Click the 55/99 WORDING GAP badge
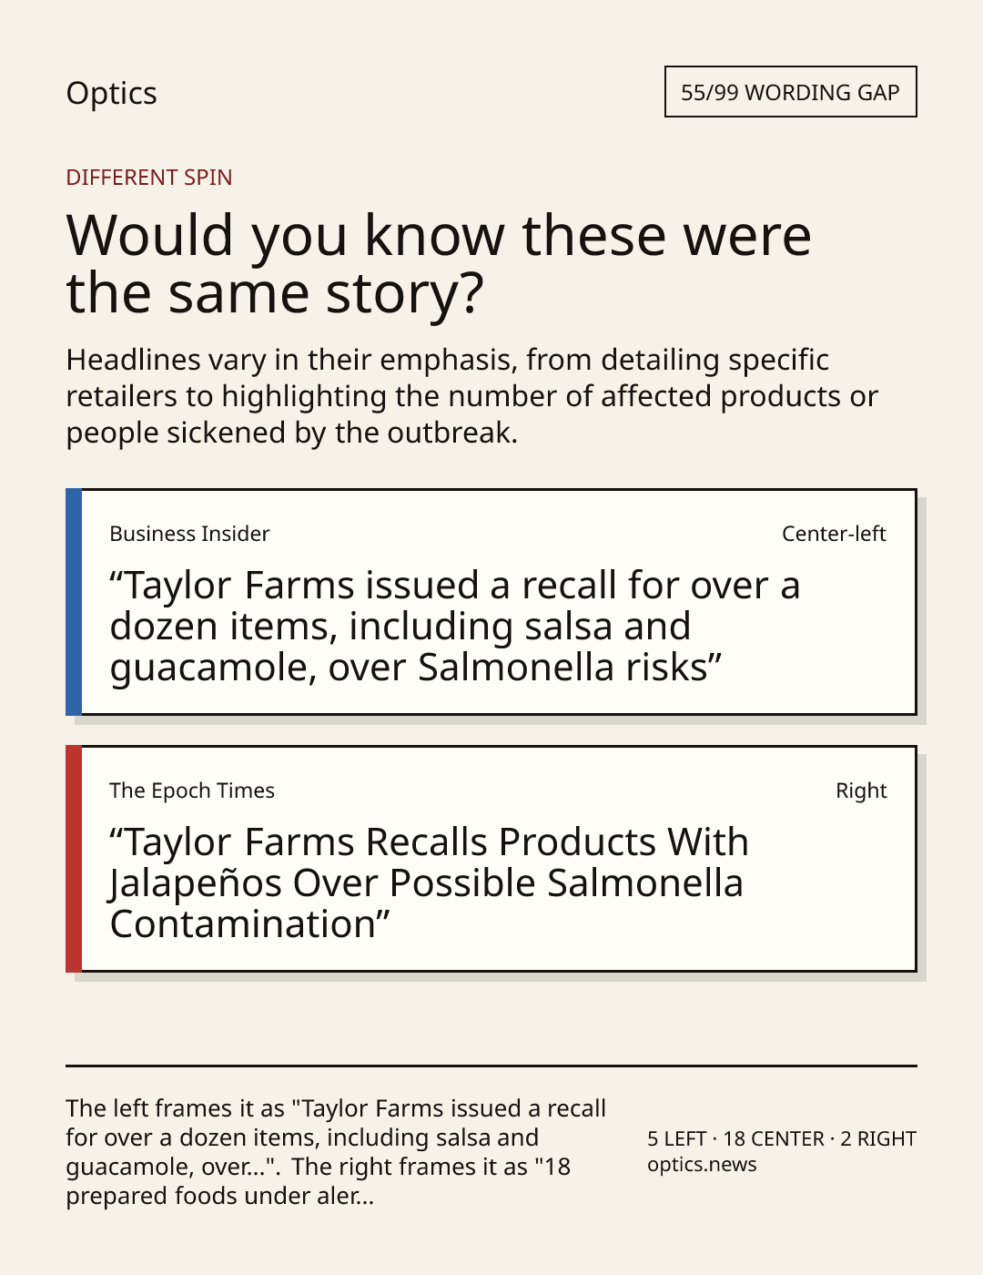This screenshot has height=1275, width=983. tap(790, 92)
